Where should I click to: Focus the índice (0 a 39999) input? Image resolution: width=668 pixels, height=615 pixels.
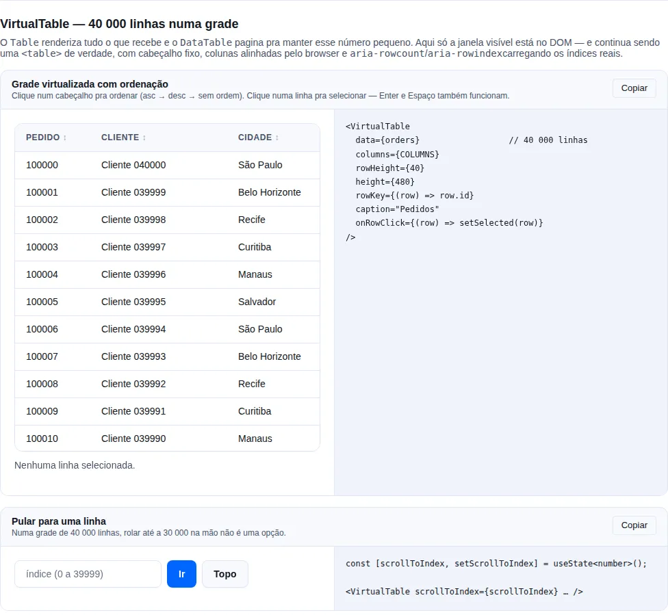pos(88,574)
